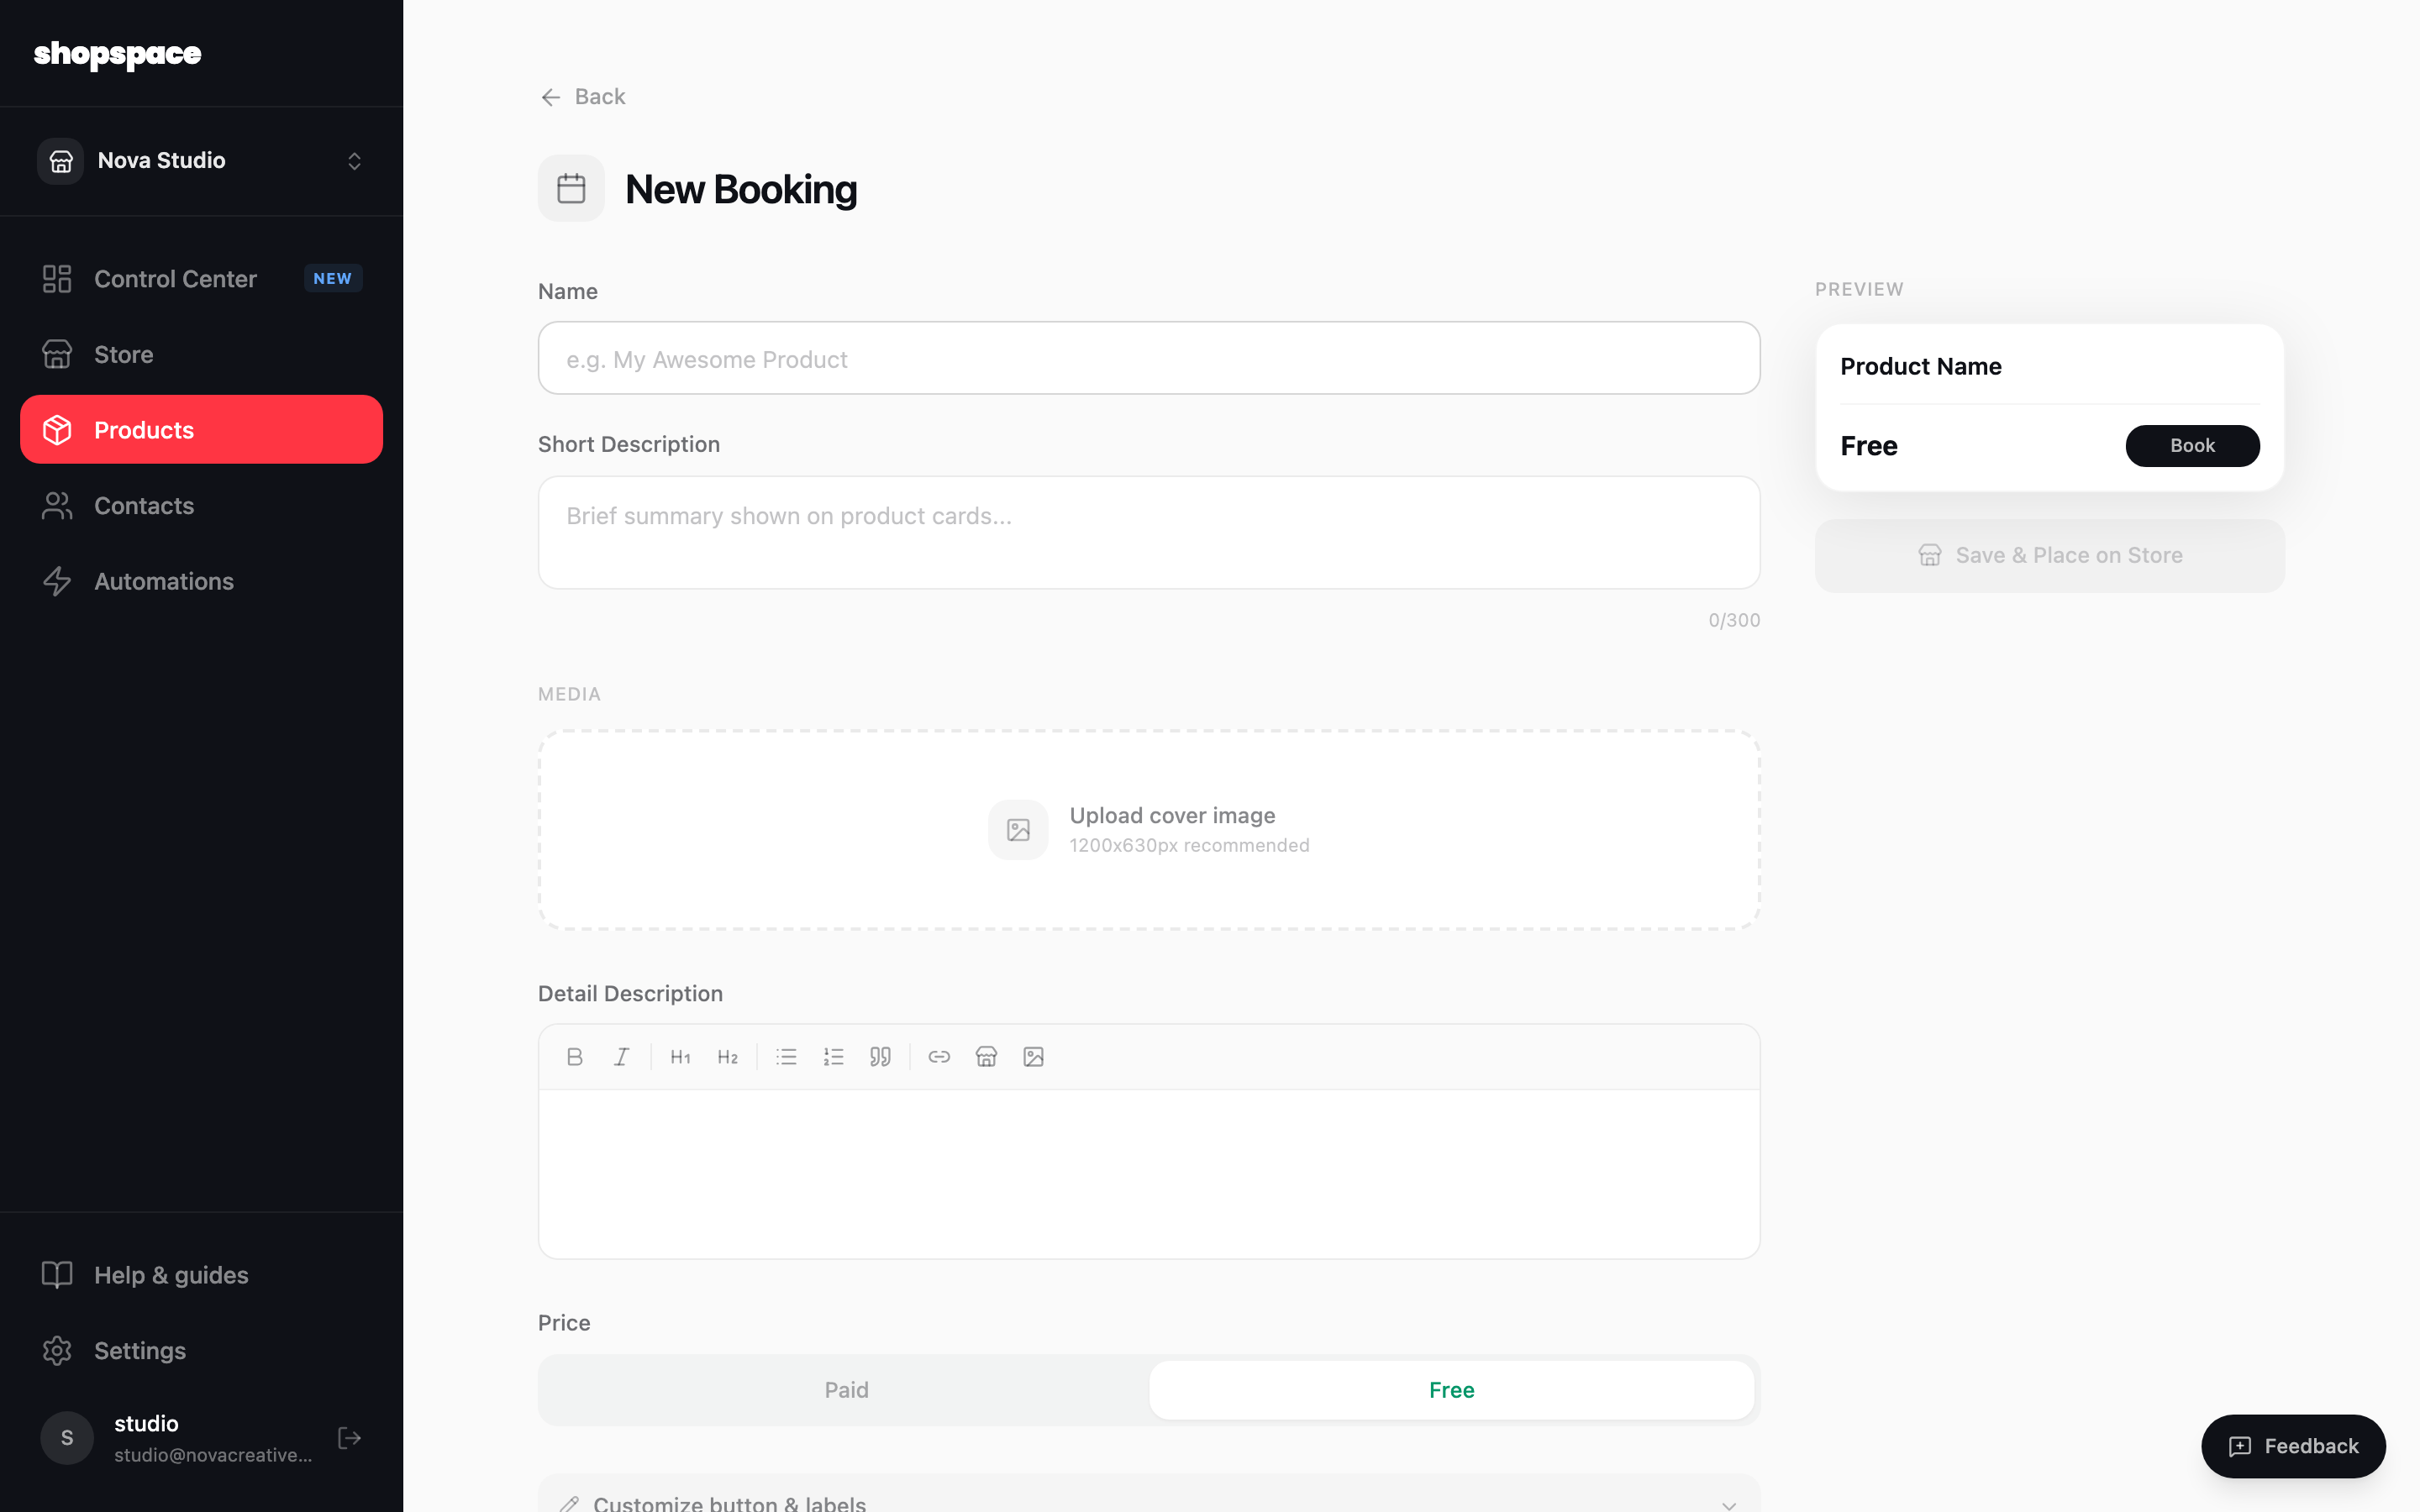Click into the Short Description textarea

pos(1149,532)
